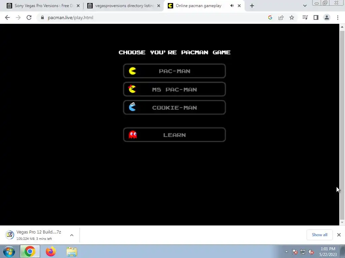
Task: Open the LEARN section
Action: coord(174,135)
